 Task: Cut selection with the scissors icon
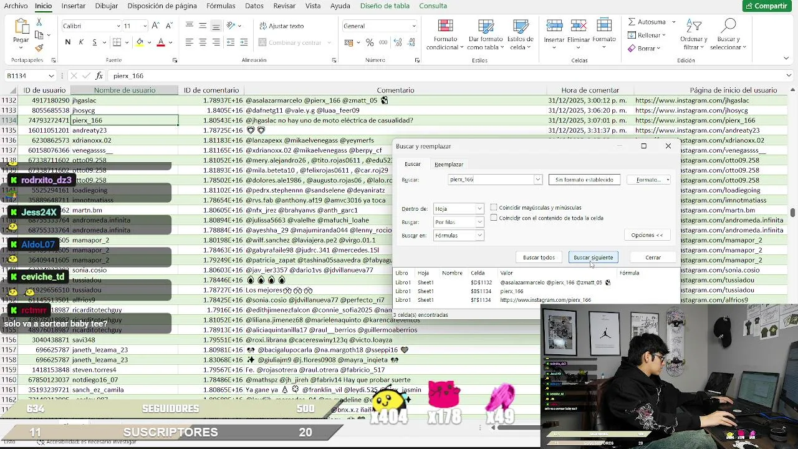[x=39, y=22]
